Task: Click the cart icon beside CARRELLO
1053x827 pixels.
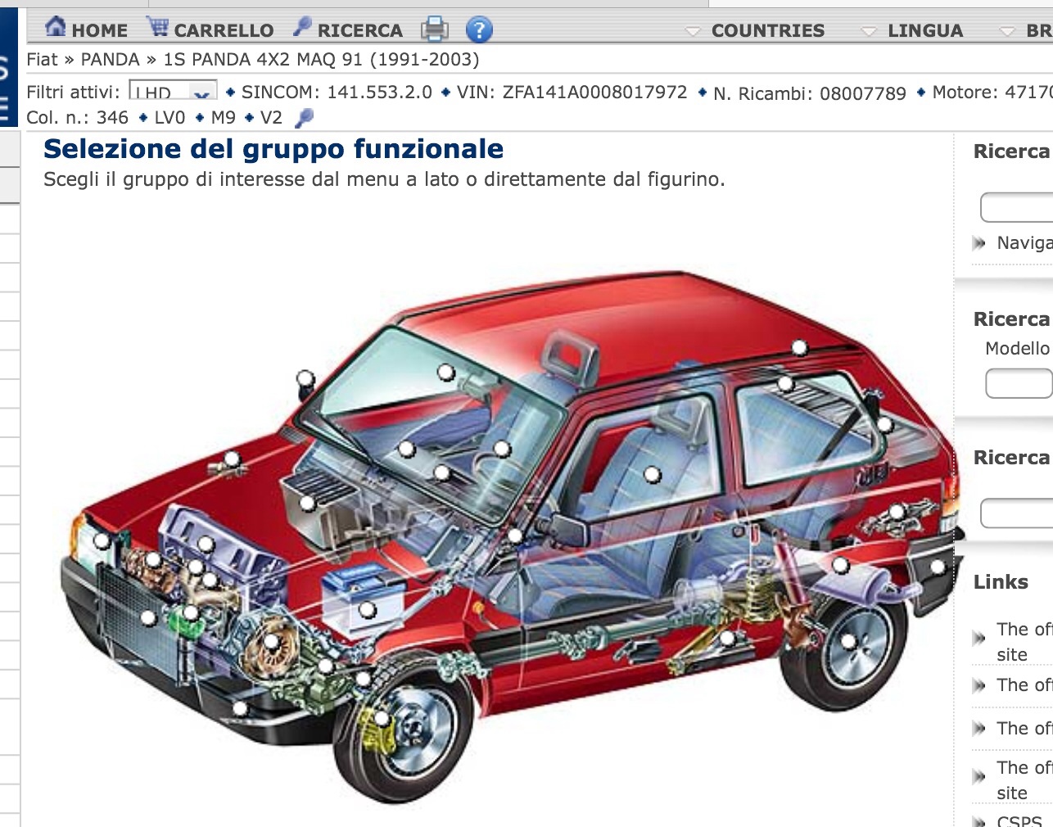Action: 158,27
